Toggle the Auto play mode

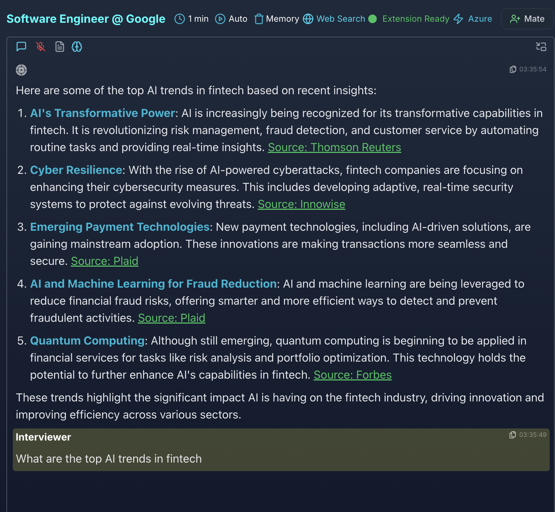(231, 19)
